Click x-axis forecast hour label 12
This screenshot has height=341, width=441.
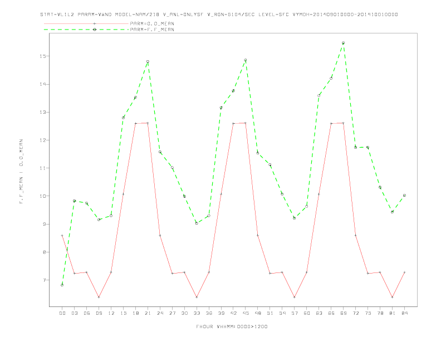click(x=111, y=313)
